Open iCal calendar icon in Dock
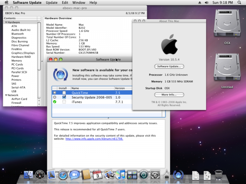 (98, 175)
